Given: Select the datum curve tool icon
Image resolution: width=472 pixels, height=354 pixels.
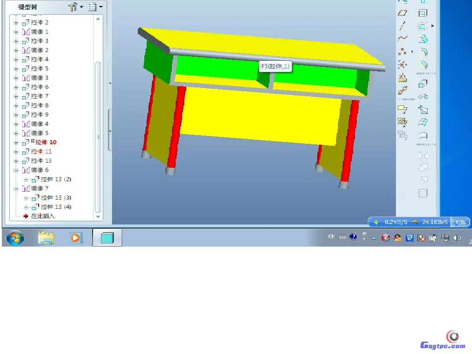Looking at the screenshot, I should coord(402,39).
